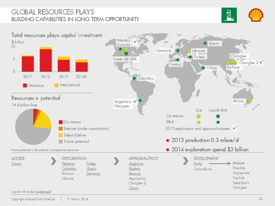
Task: Click the Execute orange legend swatch
Action: click(61, 128)
